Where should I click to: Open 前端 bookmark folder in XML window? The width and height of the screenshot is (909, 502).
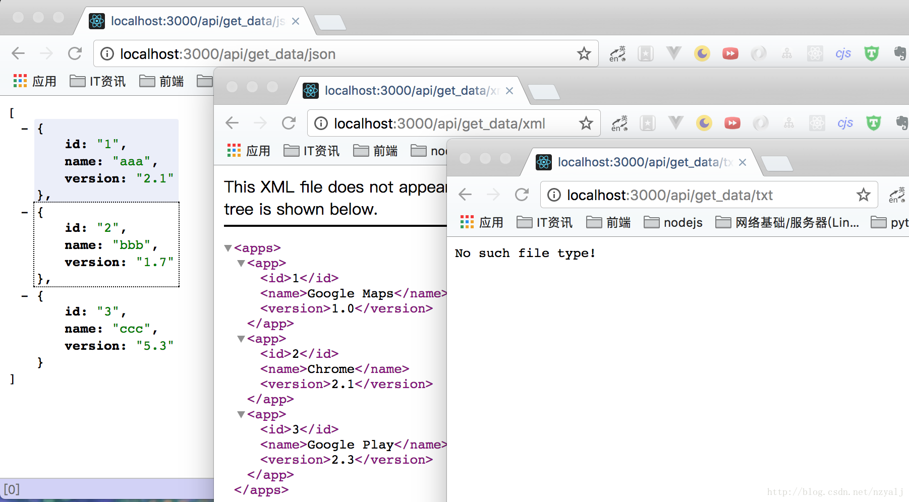pyautogui.click(x=375, y=151)
